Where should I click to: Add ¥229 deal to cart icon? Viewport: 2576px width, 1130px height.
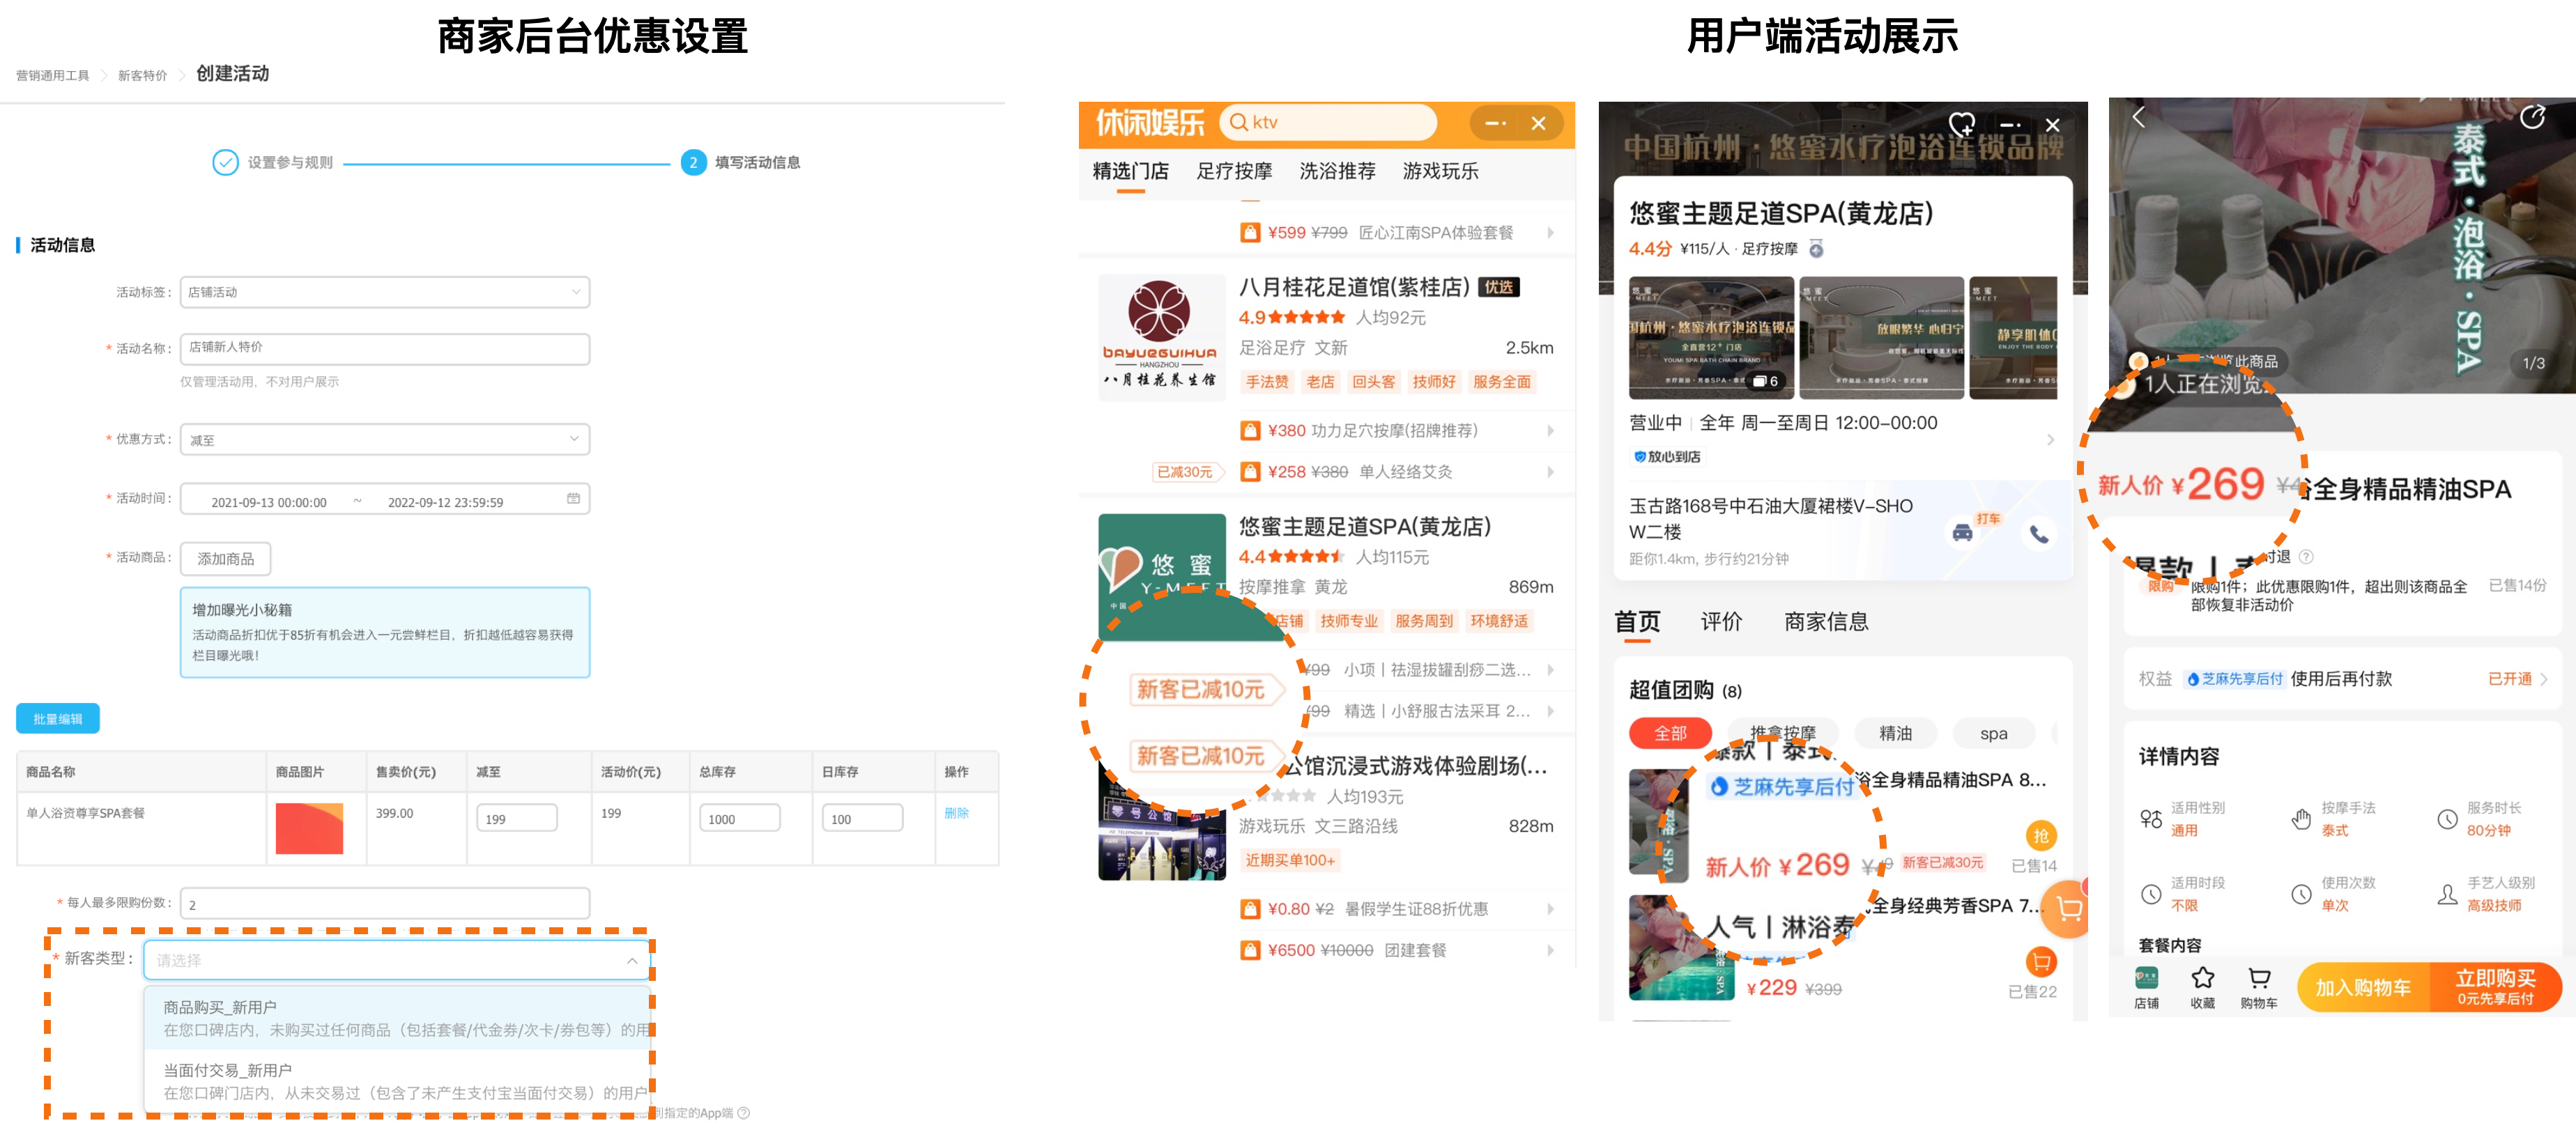tap(2041, 962)
